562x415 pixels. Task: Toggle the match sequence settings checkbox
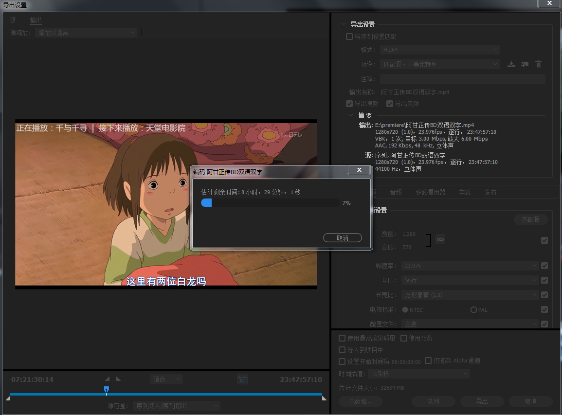(349, 36)
